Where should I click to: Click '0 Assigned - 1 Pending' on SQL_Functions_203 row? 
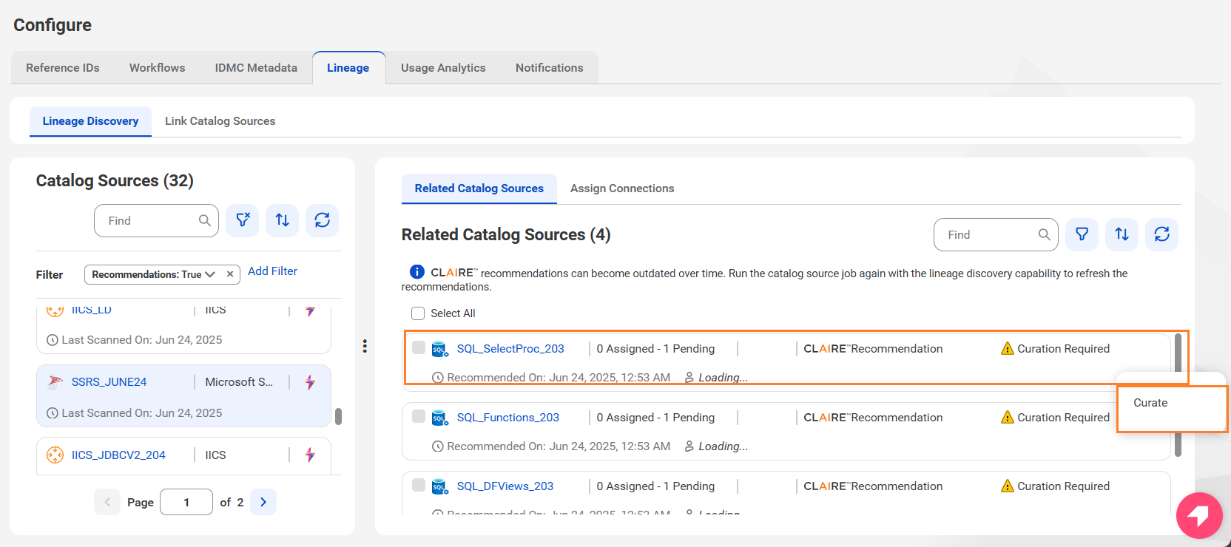(655, 417)
